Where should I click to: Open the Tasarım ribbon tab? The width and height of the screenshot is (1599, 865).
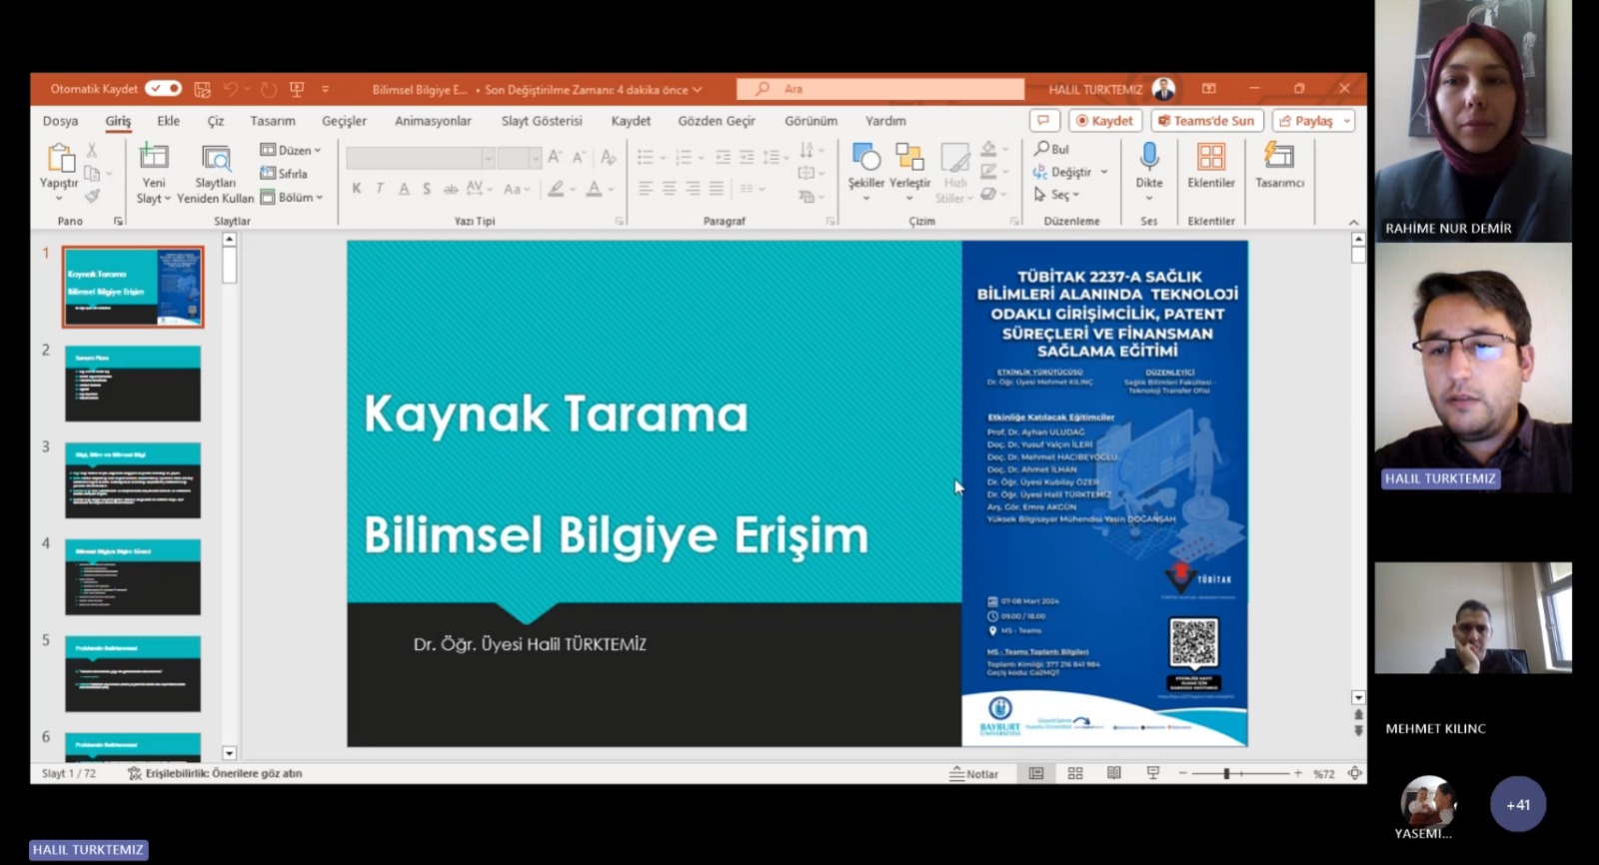[x=272, y=121]
